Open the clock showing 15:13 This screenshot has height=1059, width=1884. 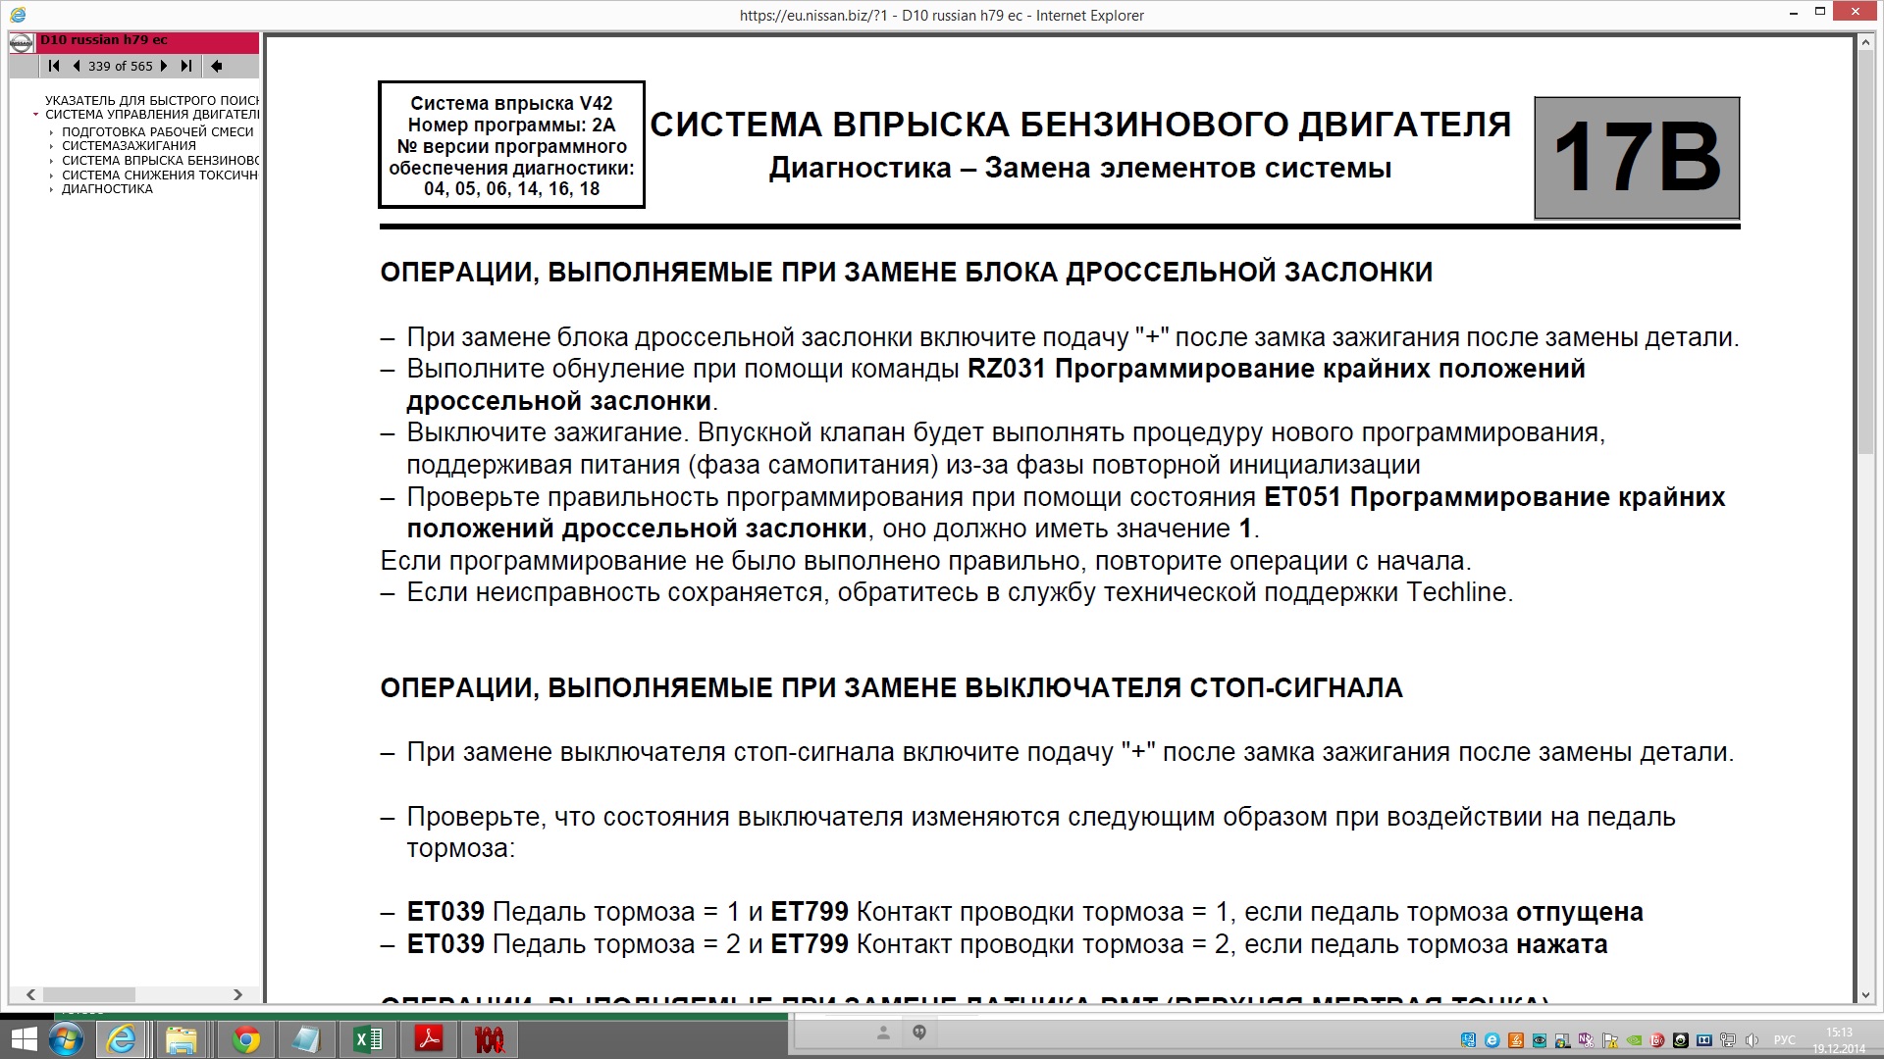click(x=1839, y=1040)
